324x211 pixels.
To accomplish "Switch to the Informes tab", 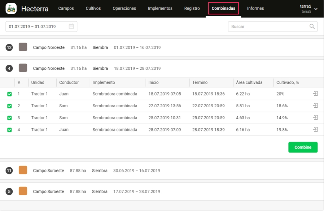I will pyautogui.click(x=255, y=8).
